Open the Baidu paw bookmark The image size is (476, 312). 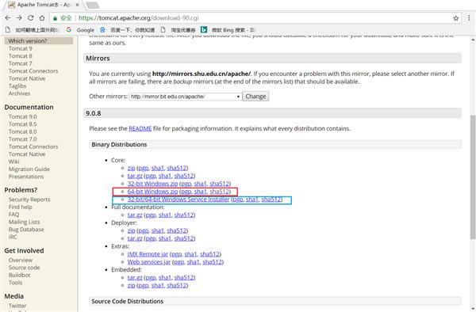[127, 30]
